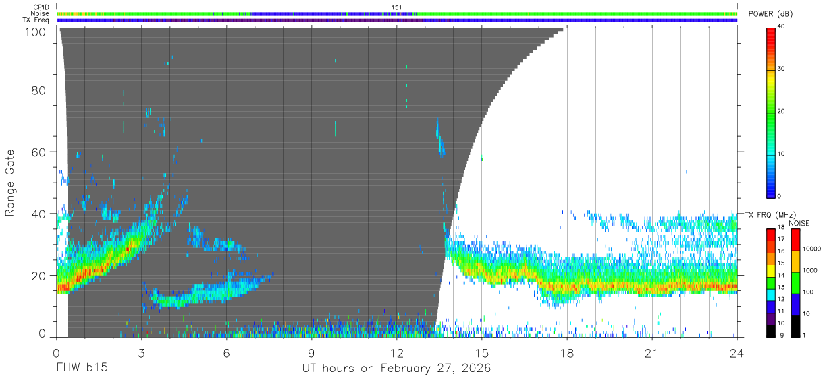Click the FHW b15 label

[x=82, y=368]
